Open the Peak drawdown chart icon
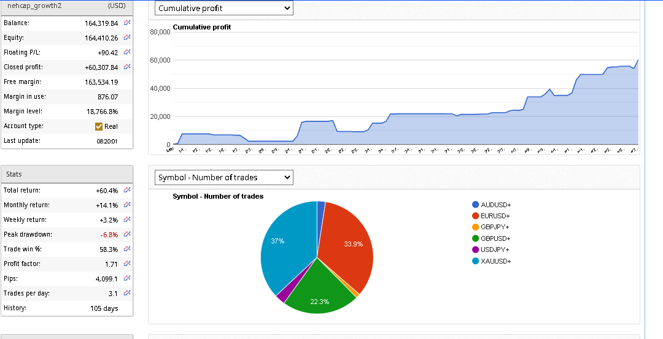 [x=127, y=234]
